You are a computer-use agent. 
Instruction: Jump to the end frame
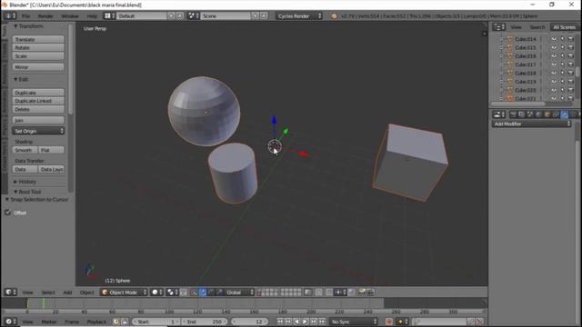pyautogui.click(x=322, y=322)
